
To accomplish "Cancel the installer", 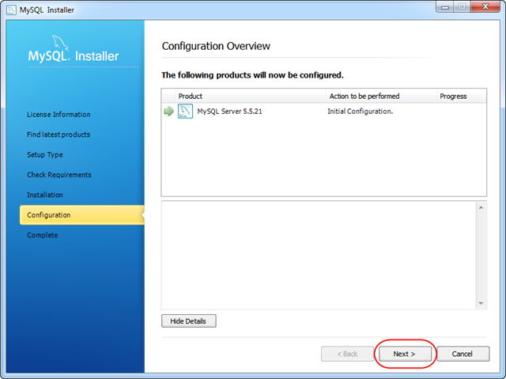I will [x=463, y=354].
